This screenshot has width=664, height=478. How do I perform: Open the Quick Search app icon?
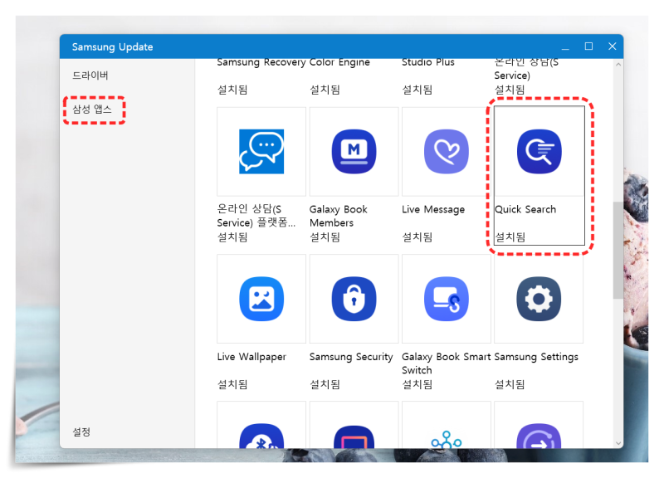[x=539, y=152]
